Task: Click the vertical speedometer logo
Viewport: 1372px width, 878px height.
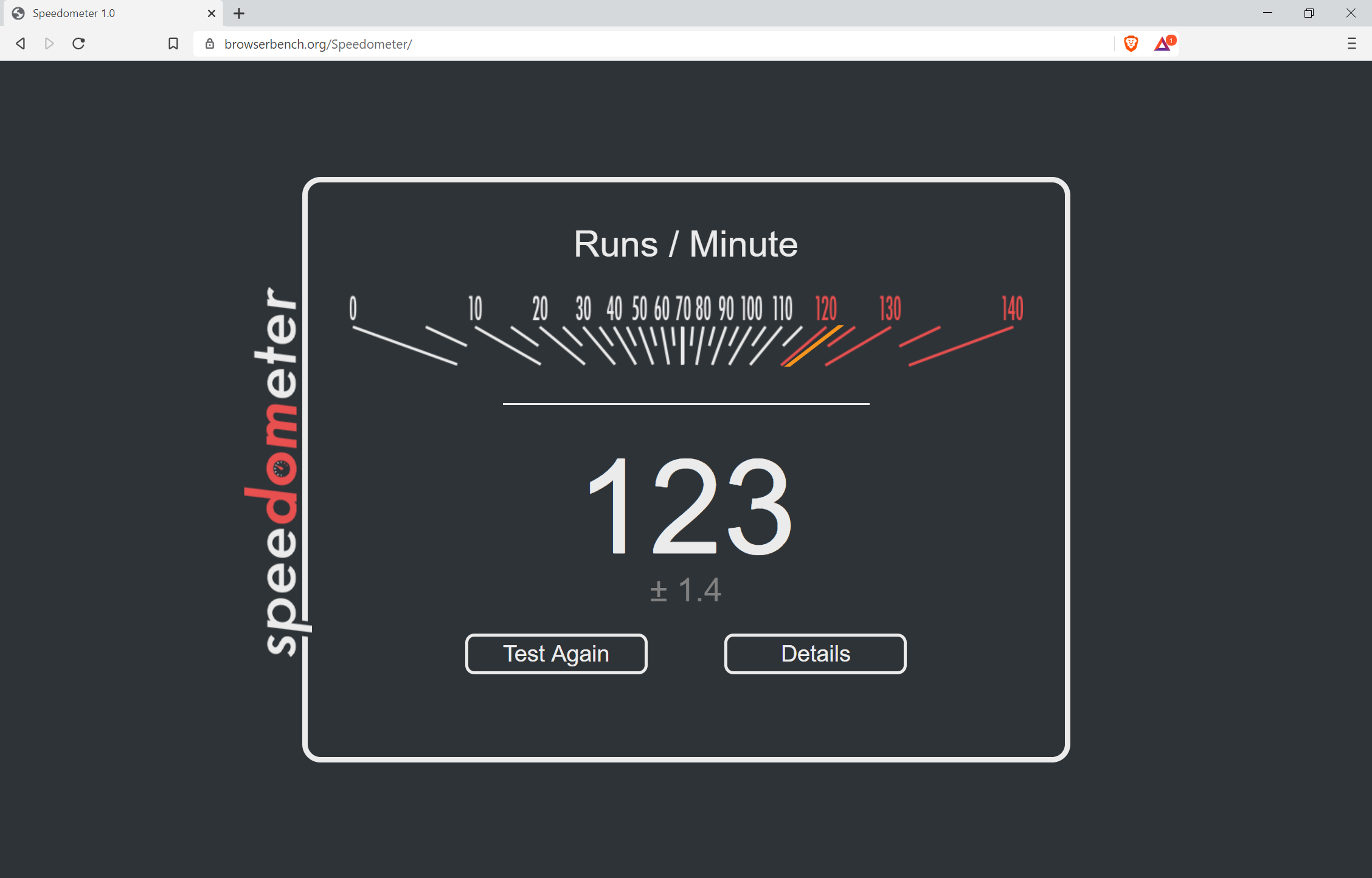Action: 277,471
